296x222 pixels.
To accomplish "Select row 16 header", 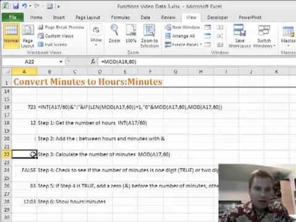I will tap(7, 107).
